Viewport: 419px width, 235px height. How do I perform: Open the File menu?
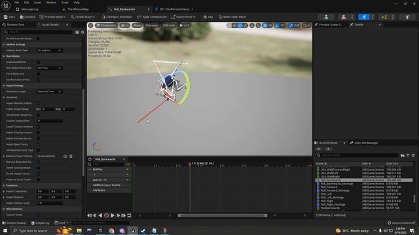16,3
